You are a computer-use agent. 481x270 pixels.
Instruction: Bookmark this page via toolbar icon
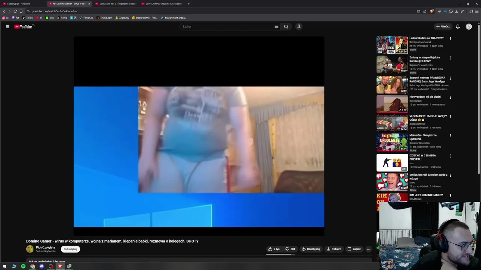click(21, 11)
